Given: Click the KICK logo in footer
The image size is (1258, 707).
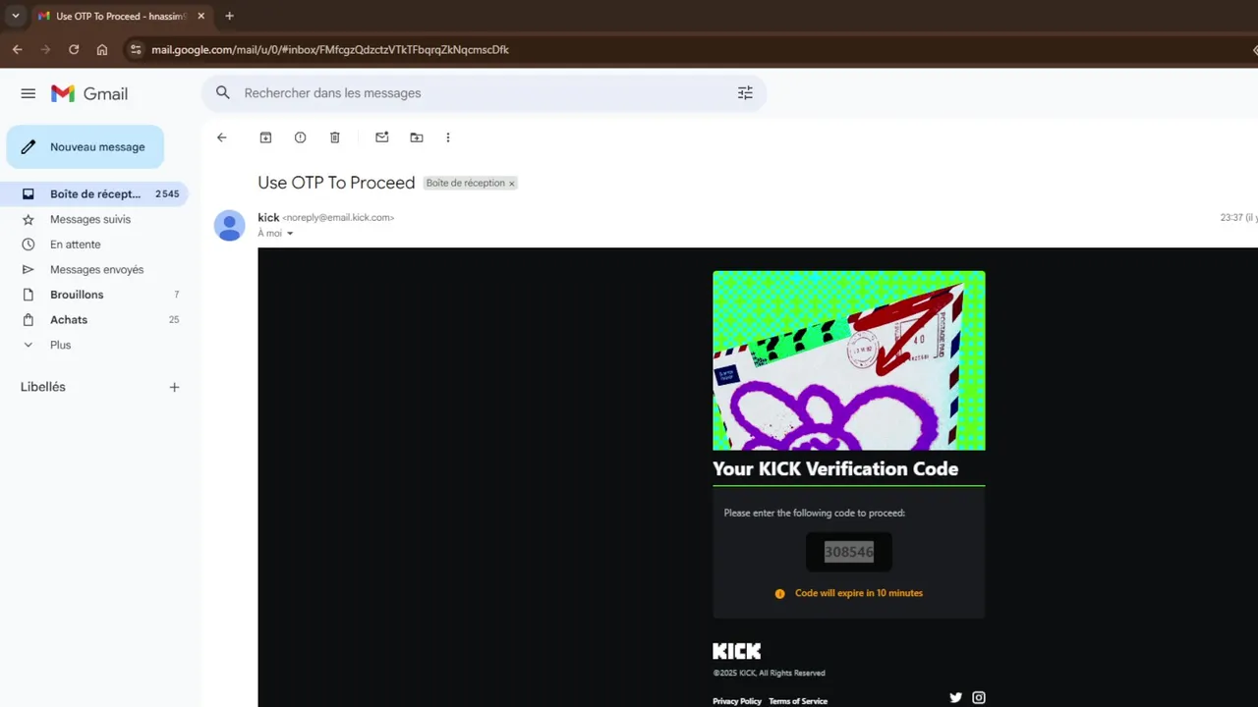Looking at the screenshot, I should pyautogui.click(x=737, y=651).
